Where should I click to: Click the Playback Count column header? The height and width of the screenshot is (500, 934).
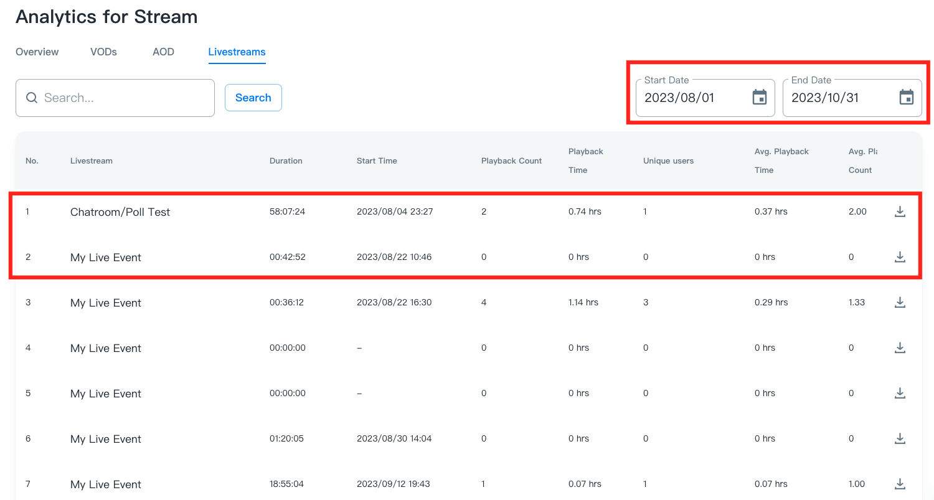511,161
